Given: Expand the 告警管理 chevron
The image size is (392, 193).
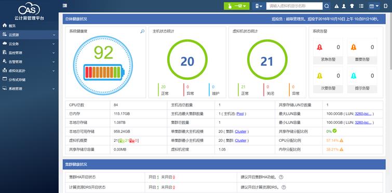Looking at the screenshot, I should [x=54, y=62].
